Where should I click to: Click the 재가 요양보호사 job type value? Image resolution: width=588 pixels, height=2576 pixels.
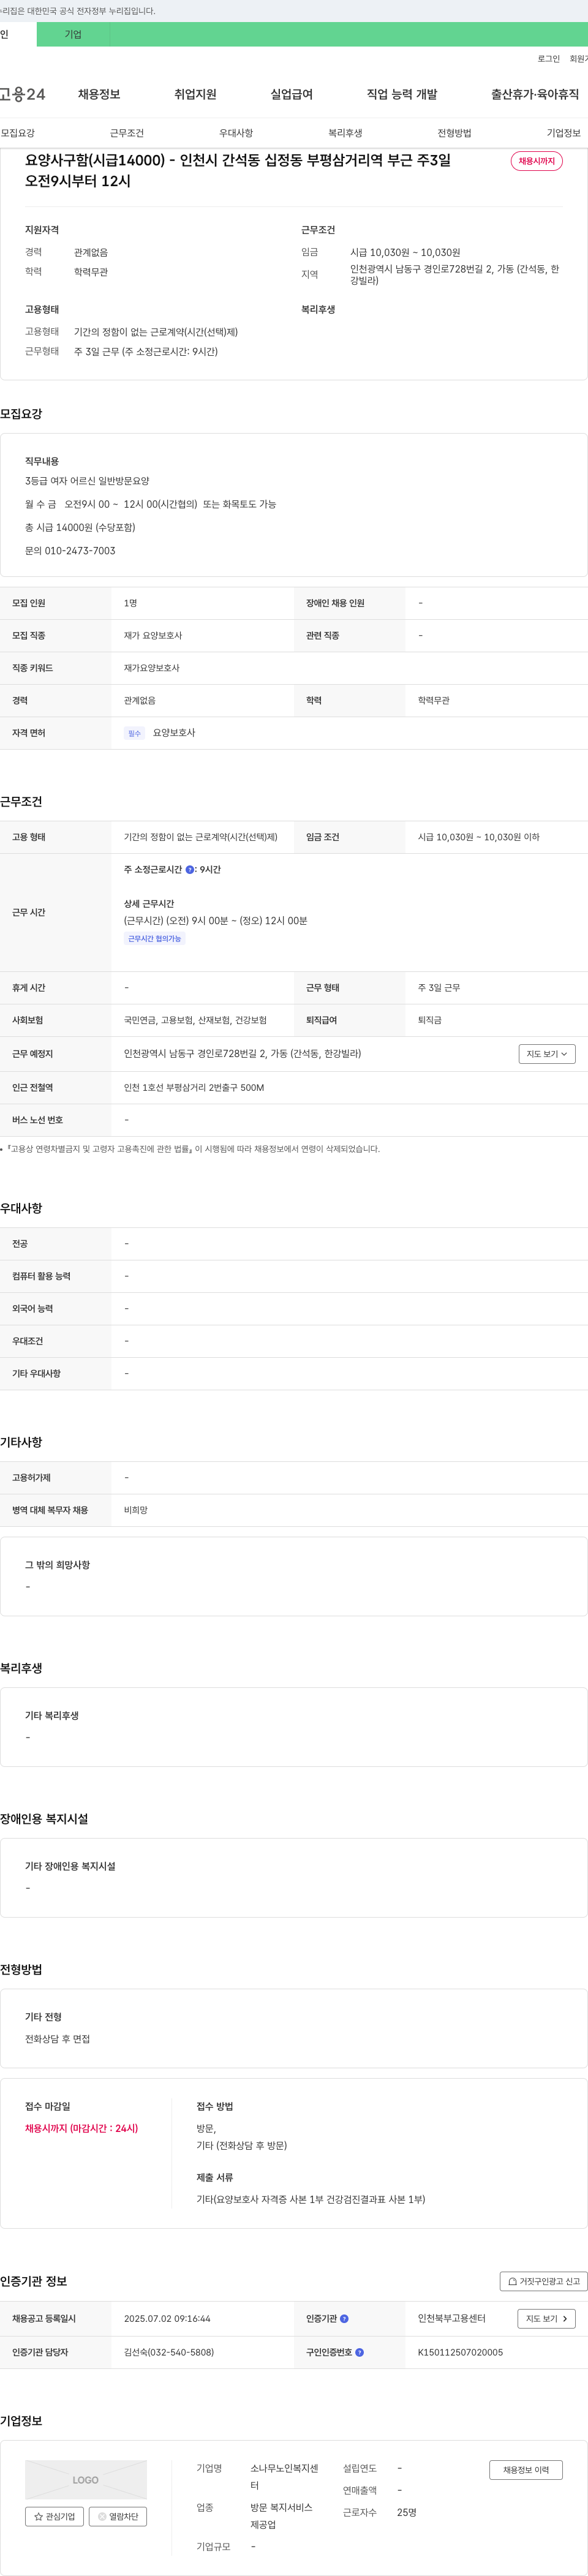153,636
